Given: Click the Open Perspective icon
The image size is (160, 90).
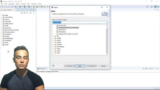Looking at the screenshot, I should coord(152,7).
